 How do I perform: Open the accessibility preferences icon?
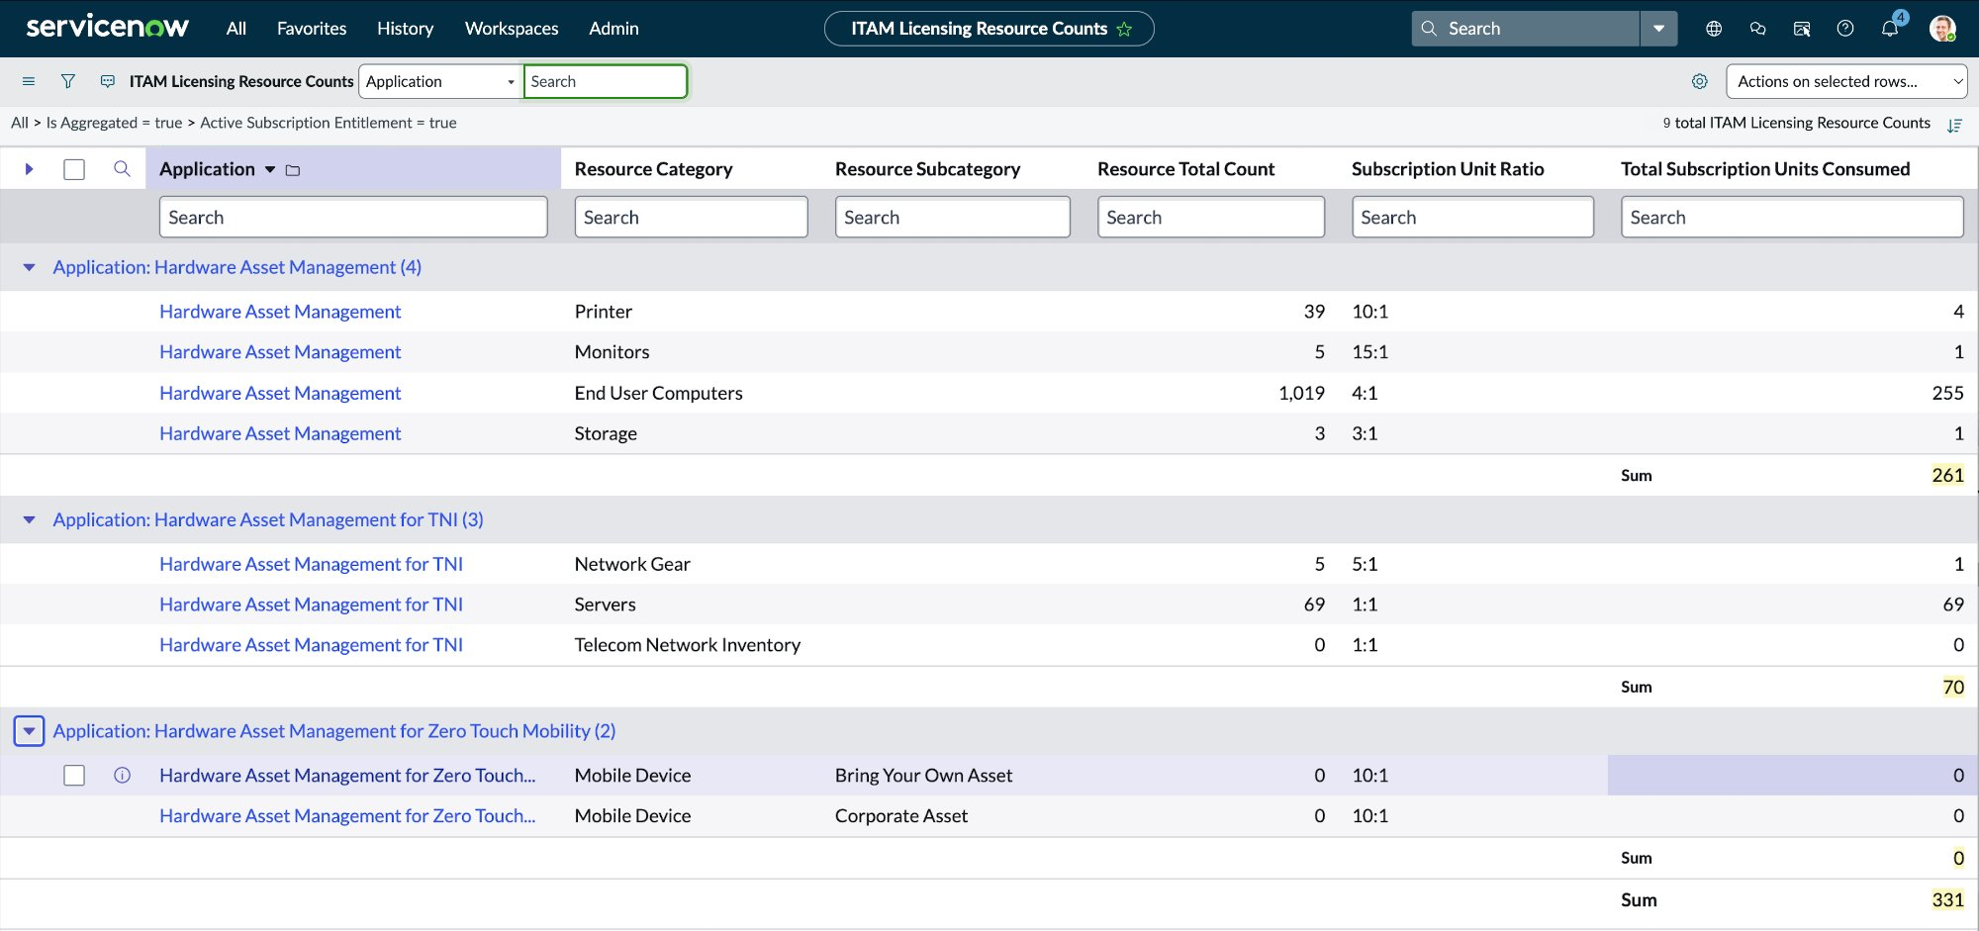tap(1802, 29)
